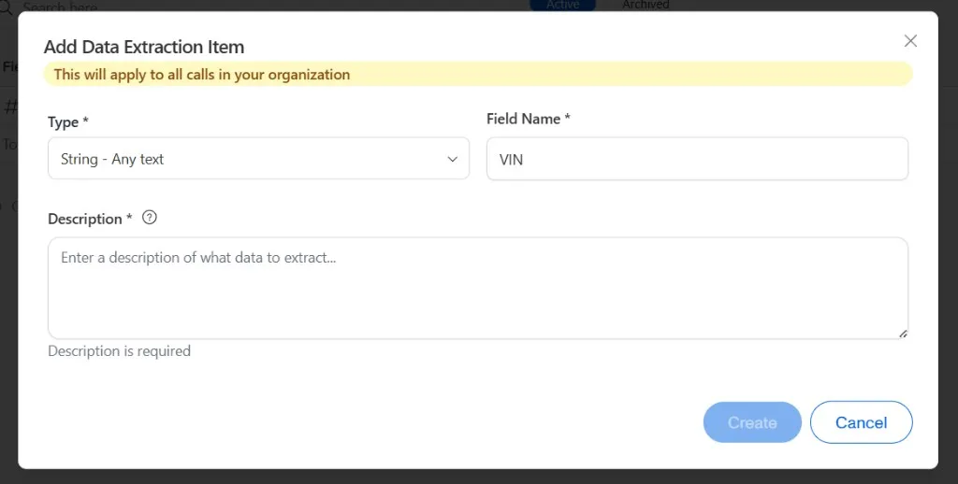Click the yellow organization-wide warning banner

click(478, 75)
